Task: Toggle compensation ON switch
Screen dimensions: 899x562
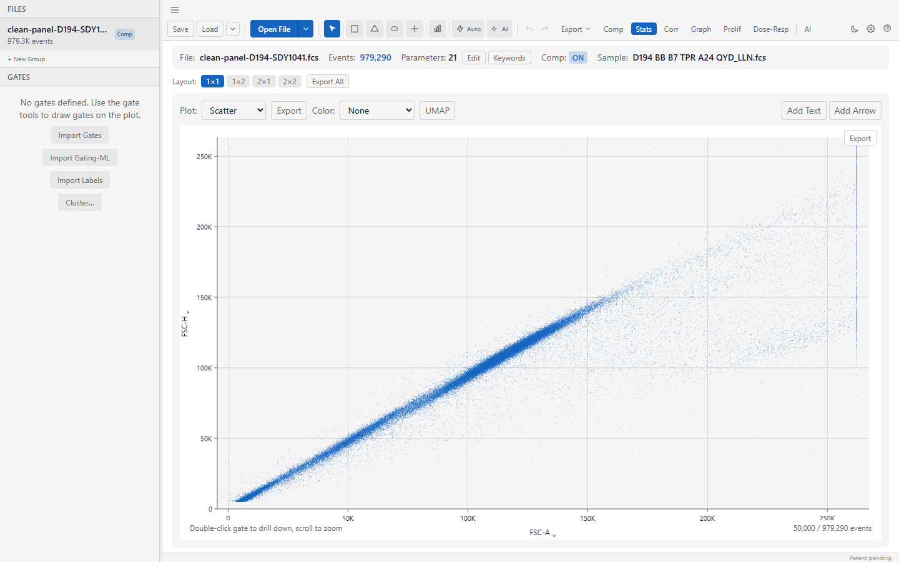Action: coord(578,57)
